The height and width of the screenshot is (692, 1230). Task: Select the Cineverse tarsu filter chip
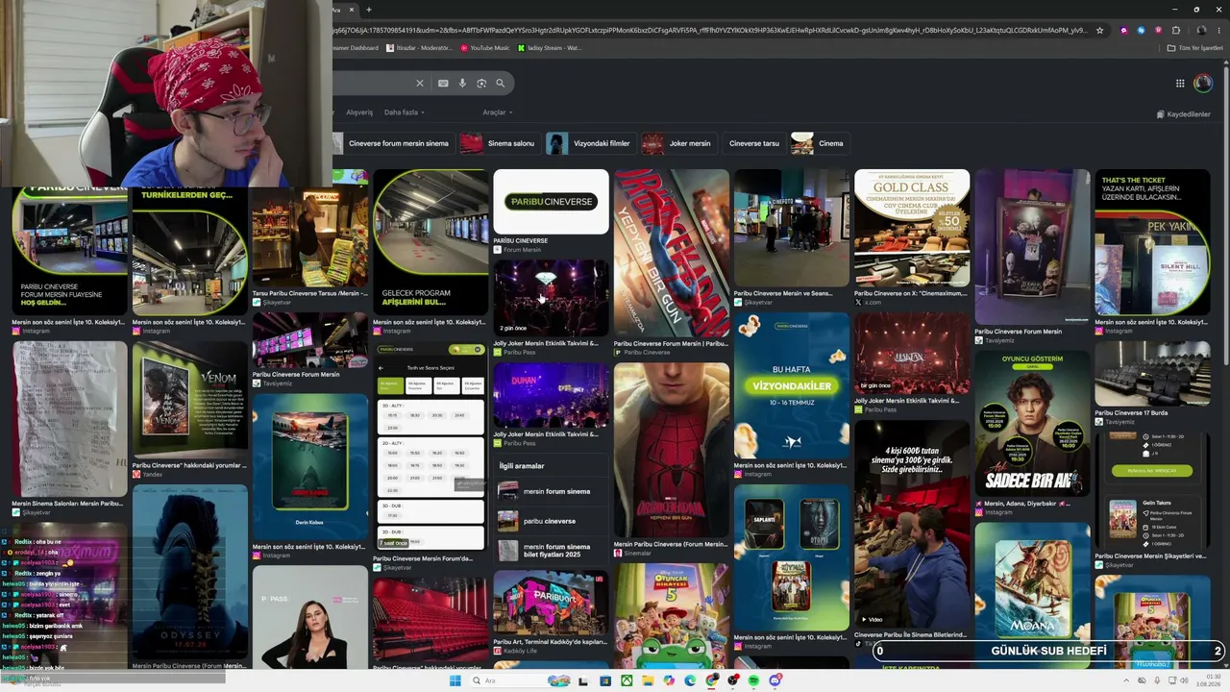753,143
